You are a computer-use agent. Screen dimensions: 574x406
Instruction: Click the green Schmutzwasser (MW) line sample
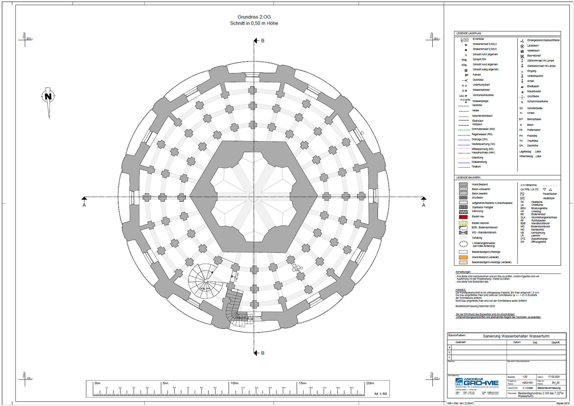tap(464, 130)
